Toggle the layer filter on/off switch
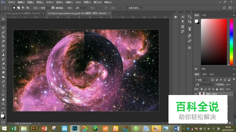236x132 pixels. [x=234, y=80]
